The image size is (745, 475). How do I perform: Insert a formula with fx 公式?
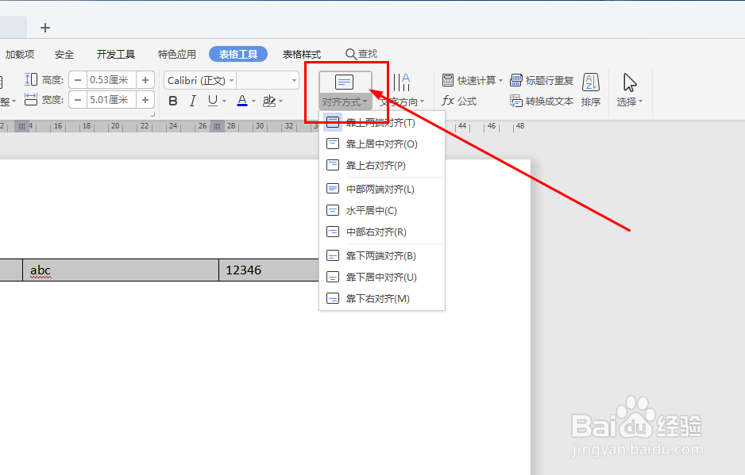459,101
